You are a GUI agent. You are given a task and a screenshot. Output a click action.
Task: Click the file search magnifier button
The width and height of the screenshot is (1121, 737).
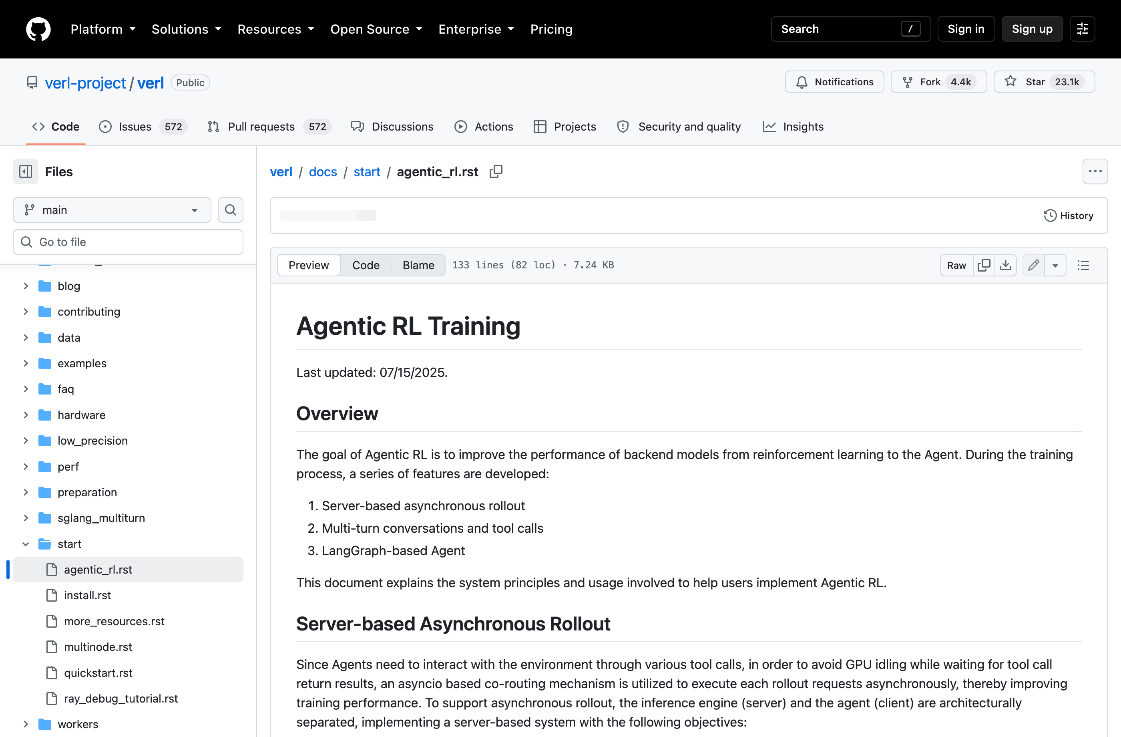click(x=230, y=210)
